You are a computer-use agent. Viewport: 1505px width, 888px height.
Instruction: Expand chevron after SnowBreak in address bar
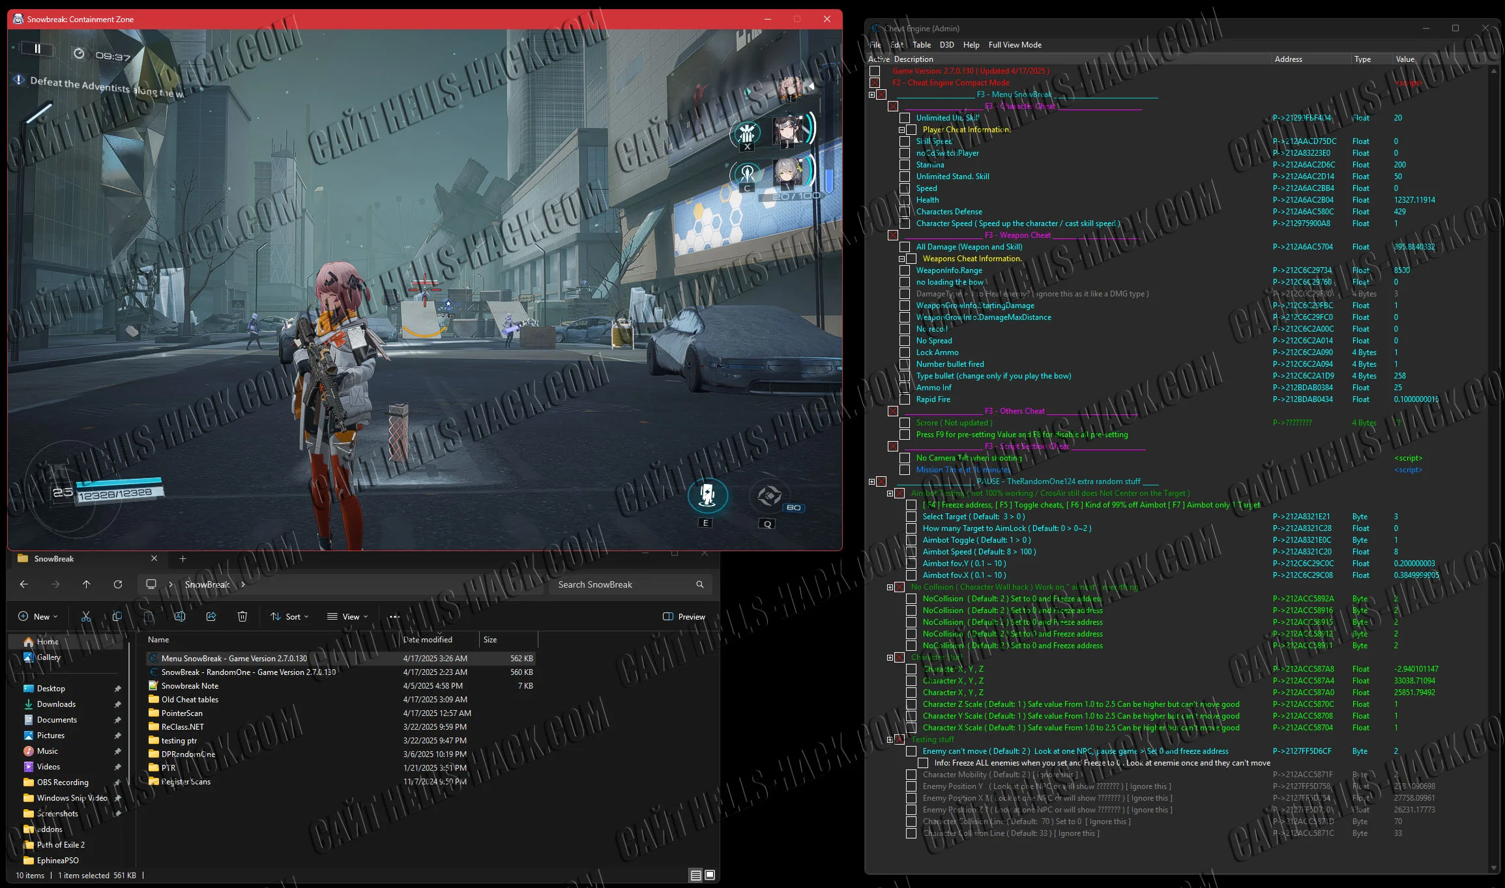tap(243, 584)
